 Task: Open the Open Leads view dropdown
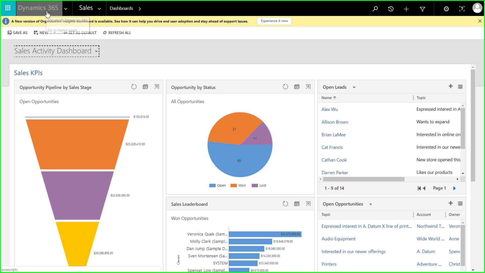354,87
